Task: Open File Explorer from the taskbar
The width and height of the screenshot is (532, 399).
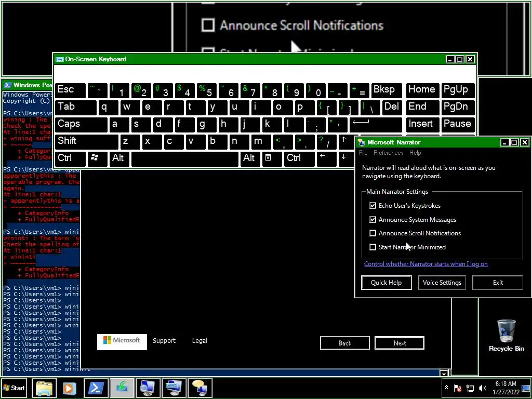Action: pos(44,388)
